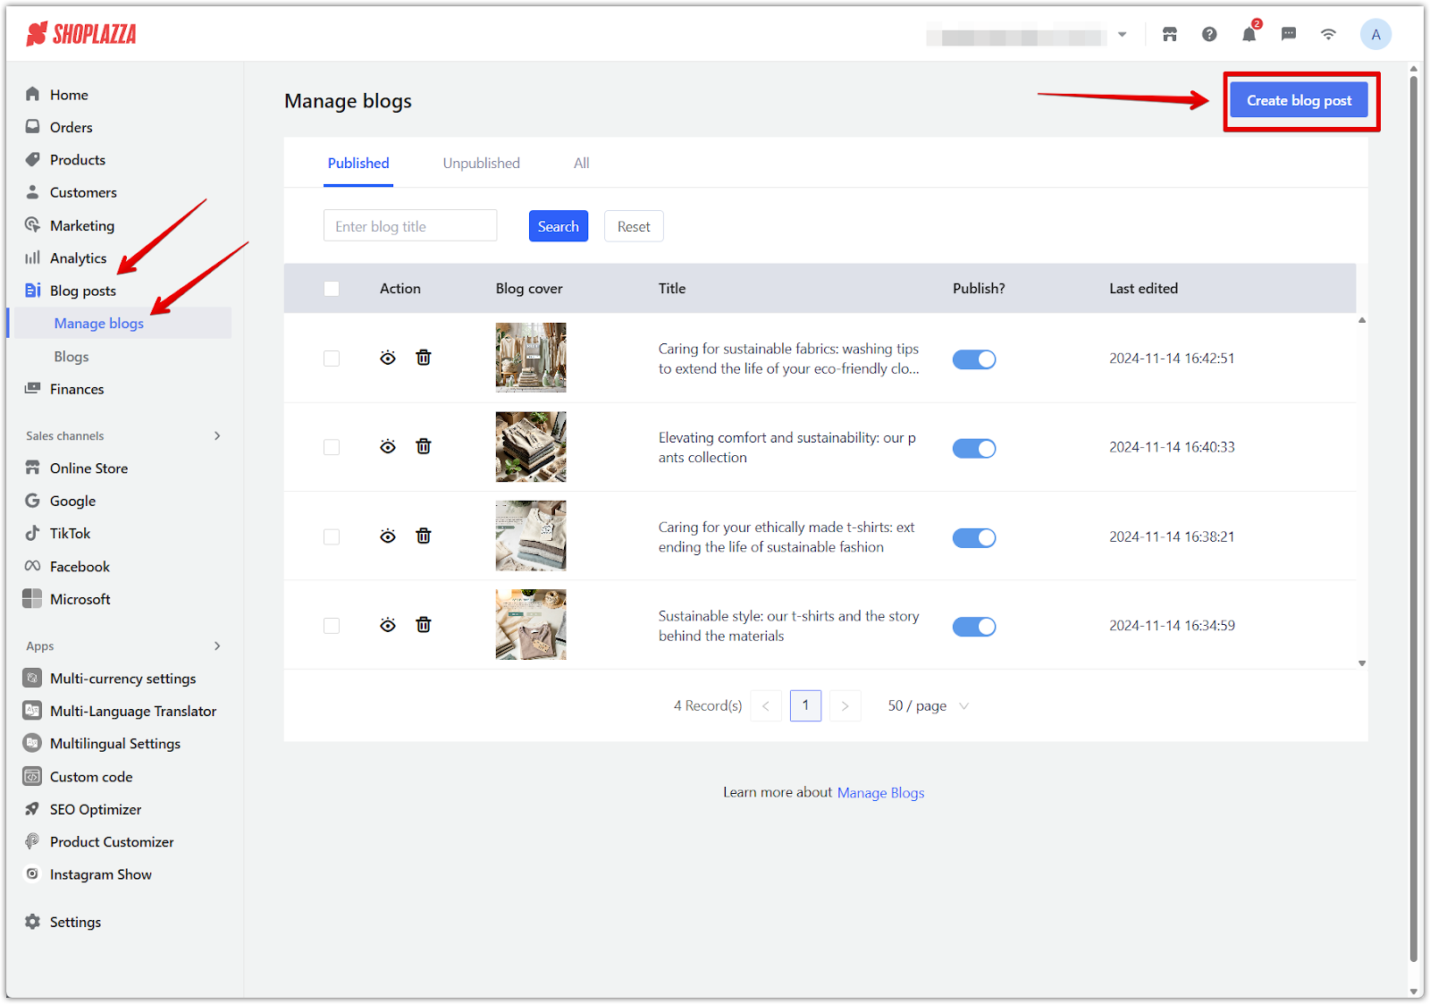Preview the ethically made t-shirts post

point(388,536)
